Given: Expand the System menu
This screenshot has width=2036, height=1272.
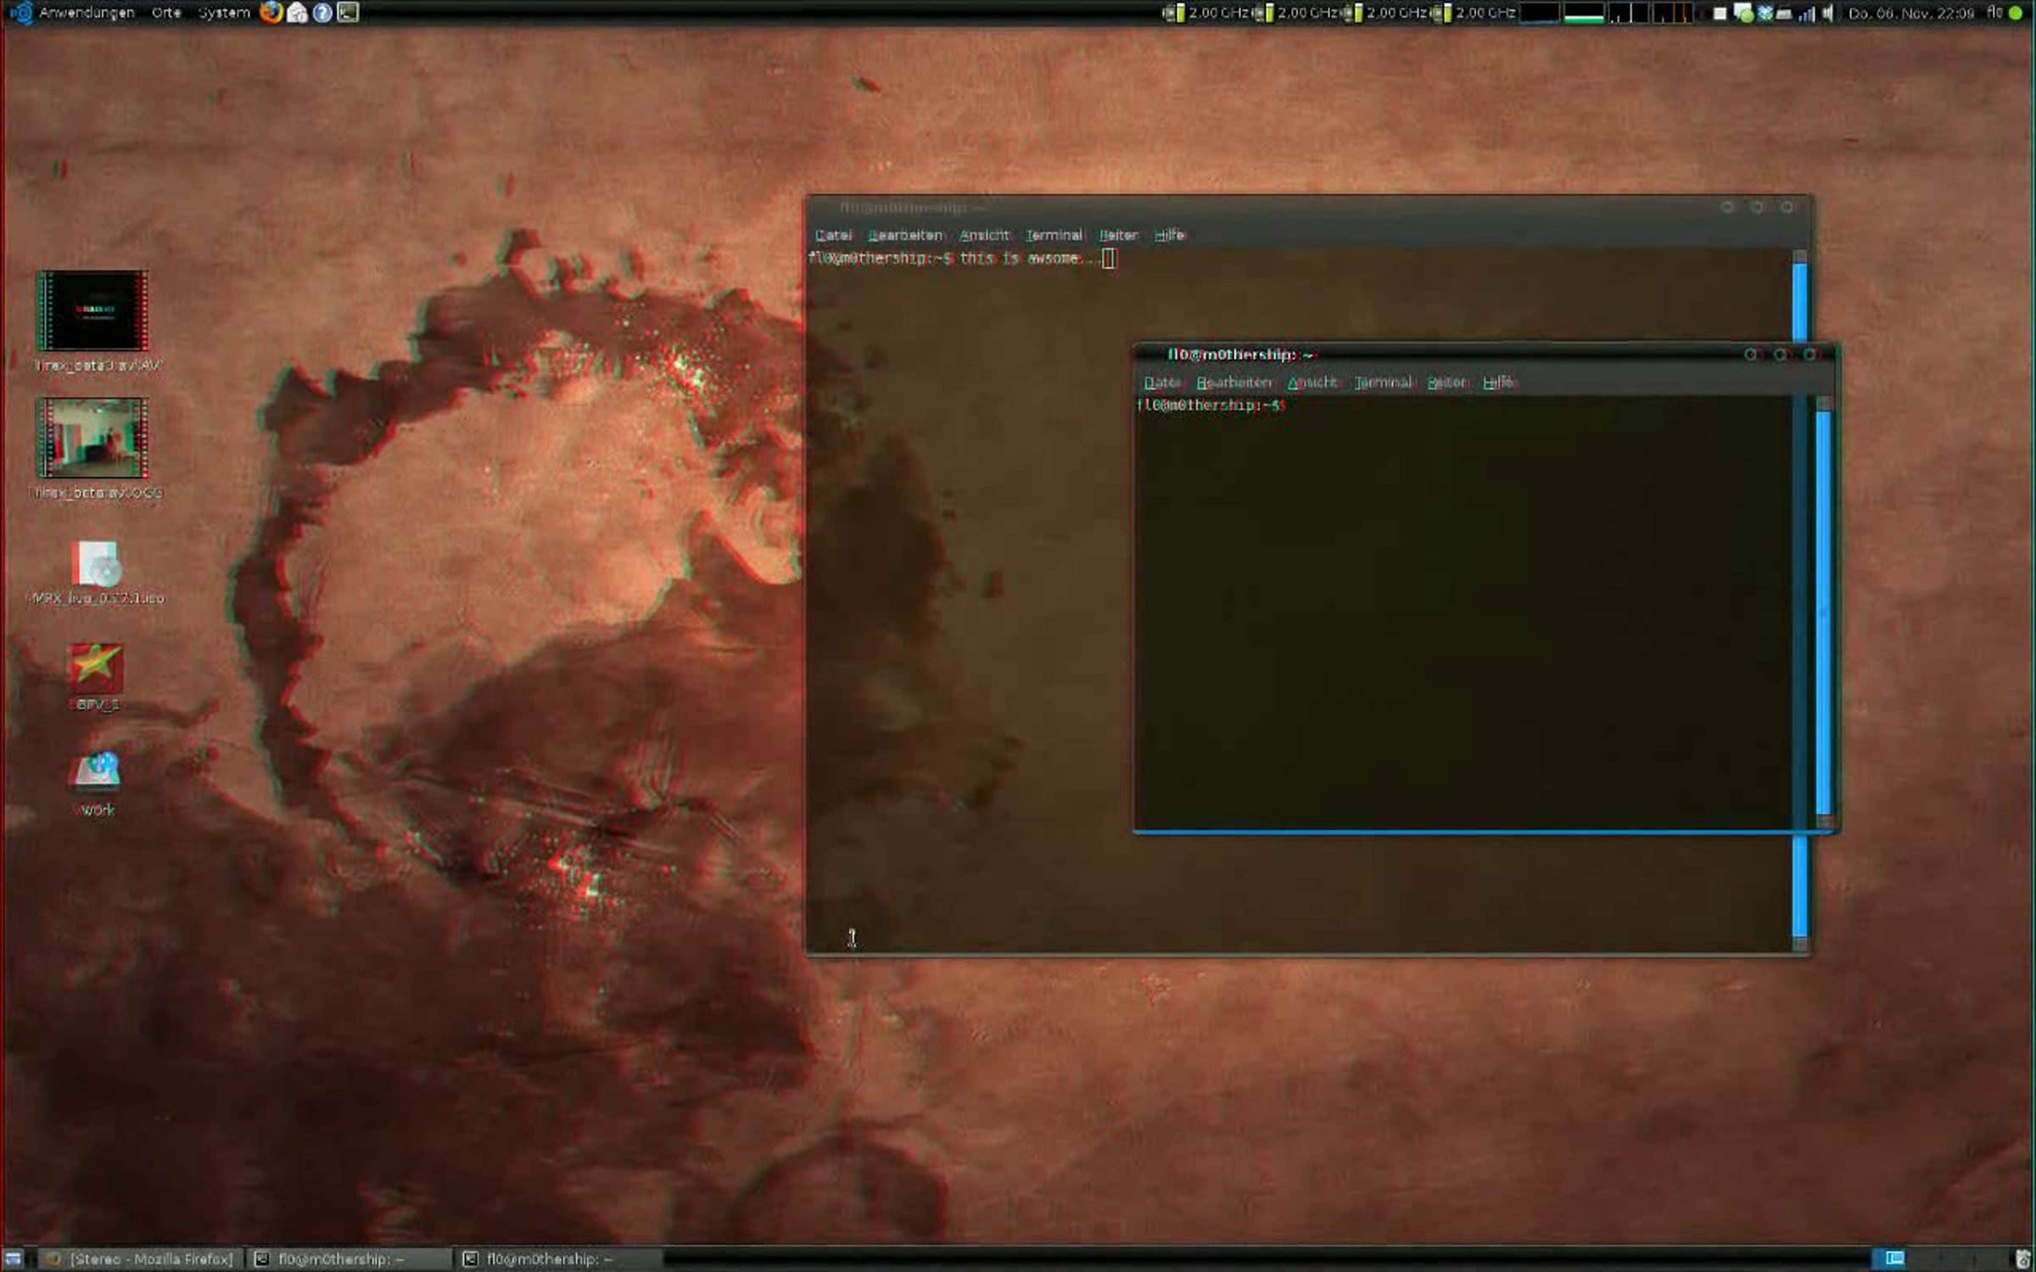Looking at the screenshot, I should coord(224,13).
